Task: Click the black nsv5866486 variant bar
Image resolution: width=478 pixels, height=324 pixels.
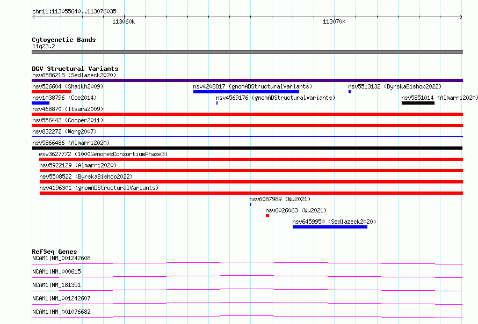Action: pyautogui.click(x=247, y=148)
